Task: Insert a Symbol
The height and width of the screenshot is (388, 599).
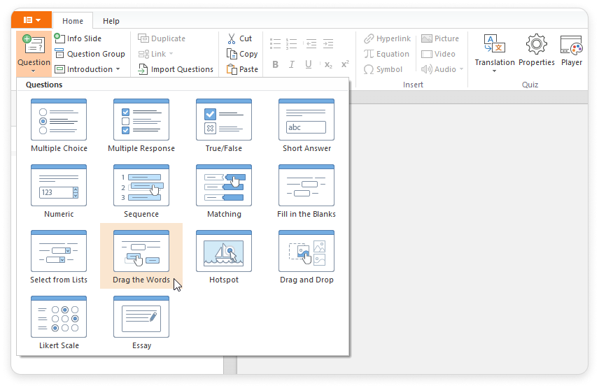Action: (x=383, y=69)
